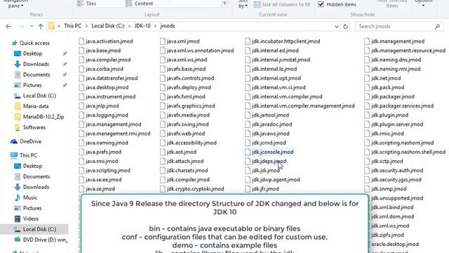Select jdk.packager.jmod file icon
This screenshot has width=449, height=253.
(x=367, y=97)
